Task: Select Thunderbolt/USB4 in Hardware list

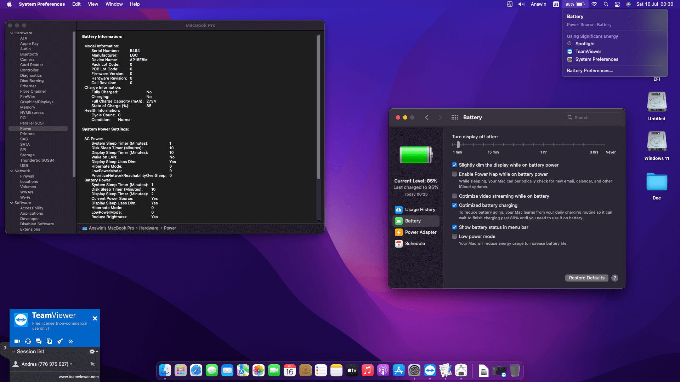Action: point(38,161)
